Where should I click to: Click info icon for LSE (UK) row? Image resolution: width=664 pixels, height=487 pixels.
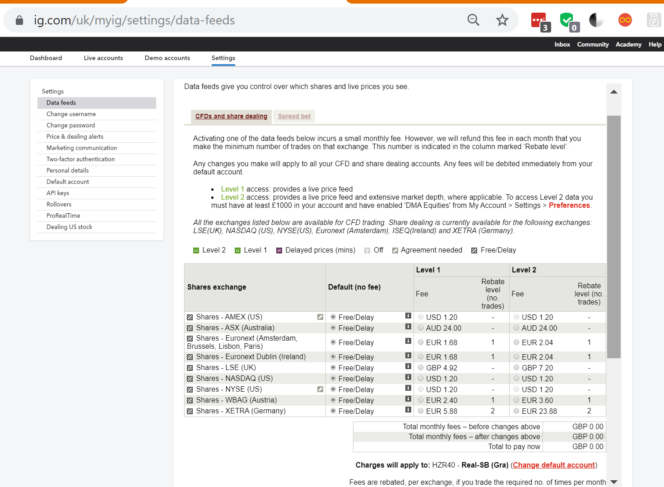tap(408, 366)
